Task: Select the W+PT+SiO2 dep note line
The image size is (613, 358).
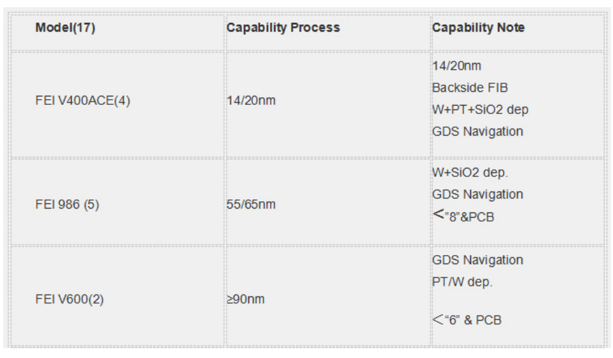Action: click(480, 109)
